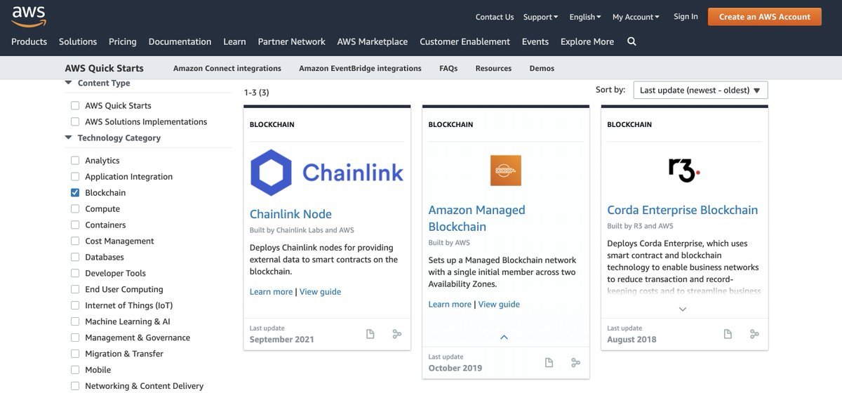Click the document icon on Amazon Managed Blockchain card

click(549, 363)
